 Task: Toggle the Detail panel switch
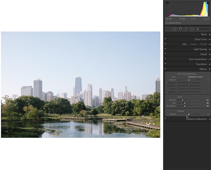[x=165, y=54]
